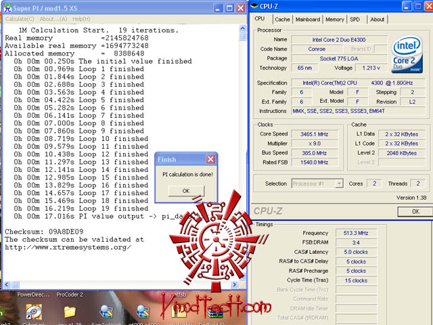Click the CAS# Latency value '5.0 clocks'
The height and width of the screenshot is (325, 433).
click(x=356, y=252)
